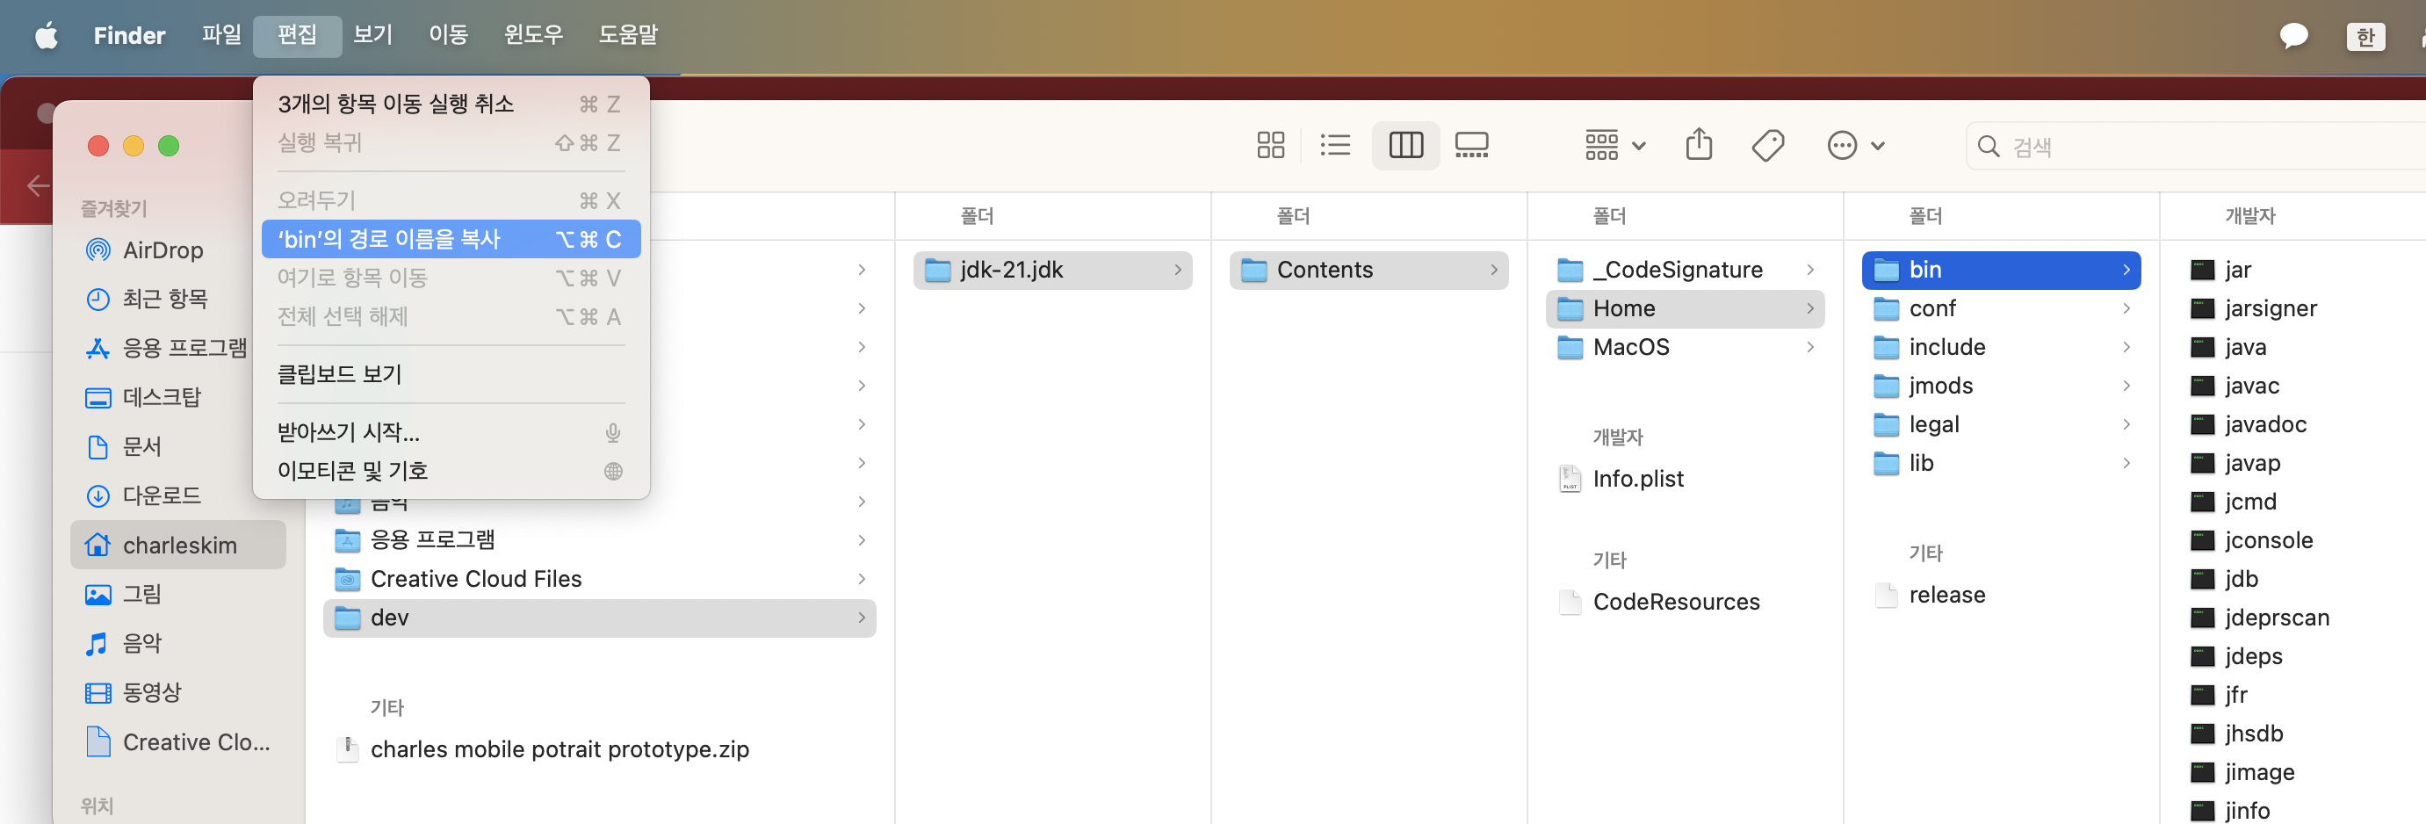The width and height of the screenshot is (2426, 824).
Task: Open the ellipsis action menu
Action: click(x=1855, y=145)
